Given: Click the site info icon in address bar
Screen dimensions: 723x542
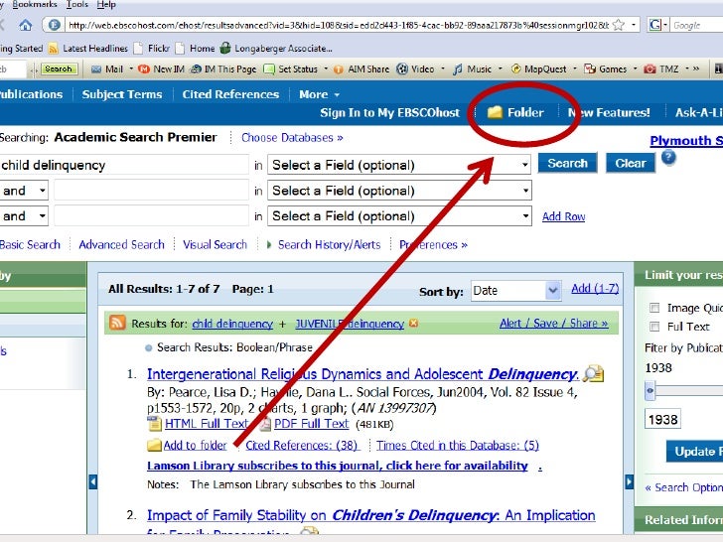Looking at the screenshot, I should pyautogui.click(x=54, y=25).
